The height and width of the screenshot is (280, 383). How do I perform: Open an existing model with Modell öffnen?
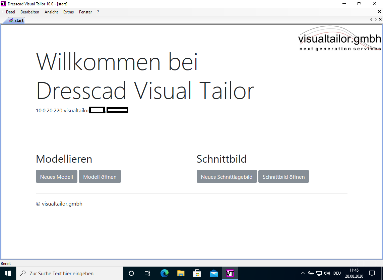click(100, 177)
